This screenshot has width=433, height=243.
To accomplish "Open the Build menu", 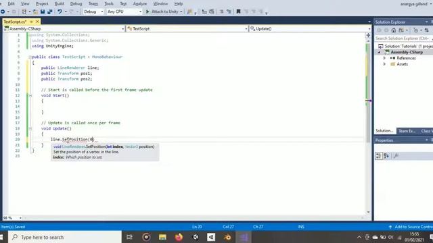I will pos(59,3).
